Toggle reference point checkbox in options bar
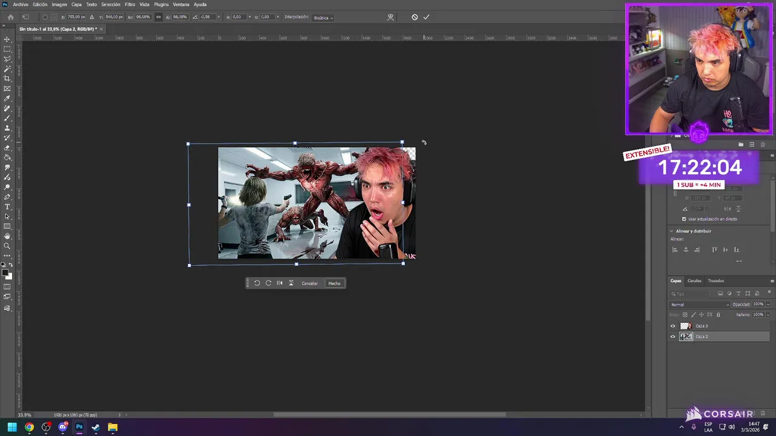Screen dimensions: 776x436 click(45, 17)
